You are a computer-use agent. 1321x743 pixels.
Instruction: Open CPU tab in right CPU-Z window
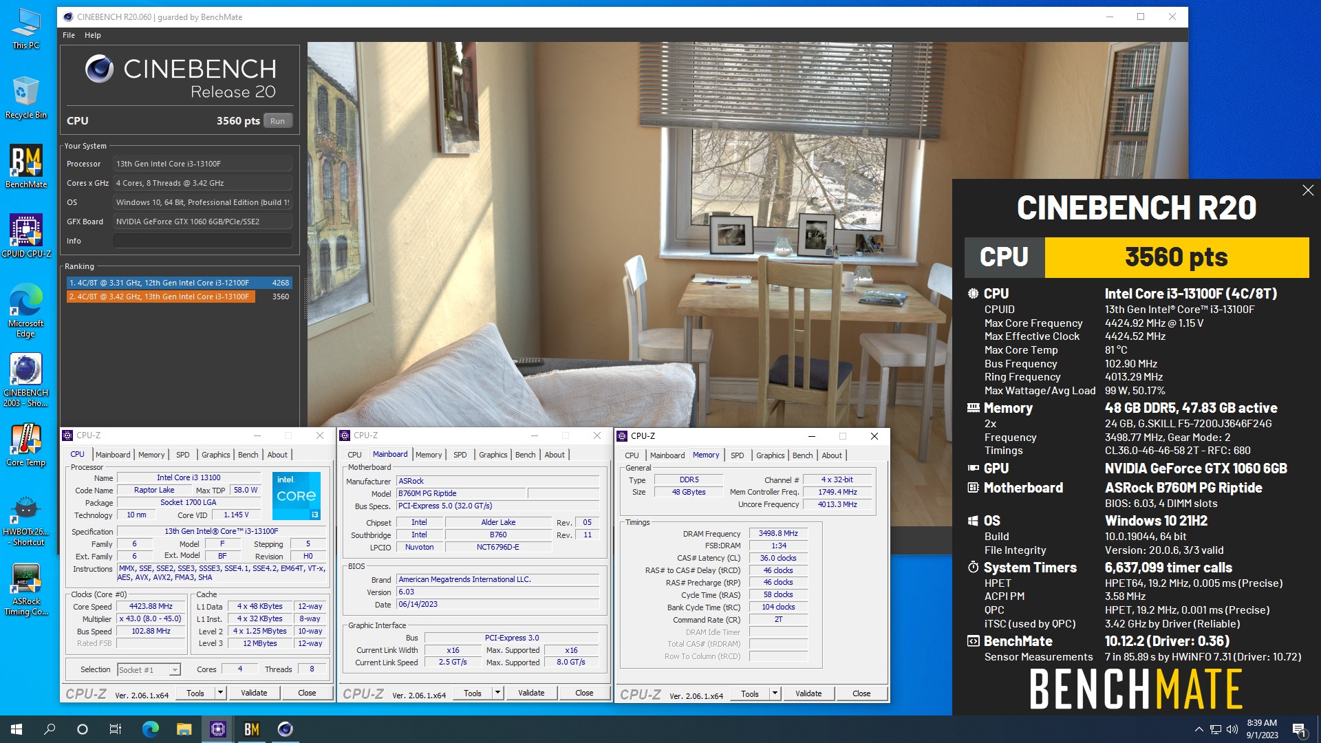632,455
